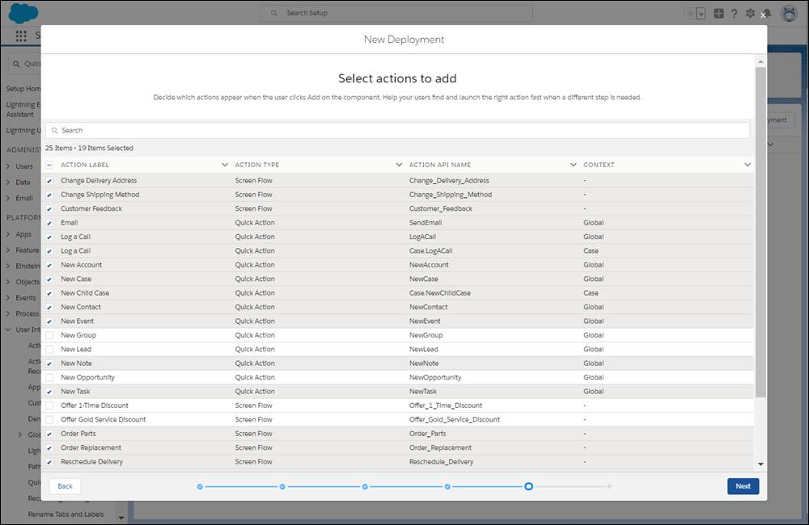Click New Task row label
The width and height of the screenshot is (809, 525).
pyautogui.click(x=75, y=392)
